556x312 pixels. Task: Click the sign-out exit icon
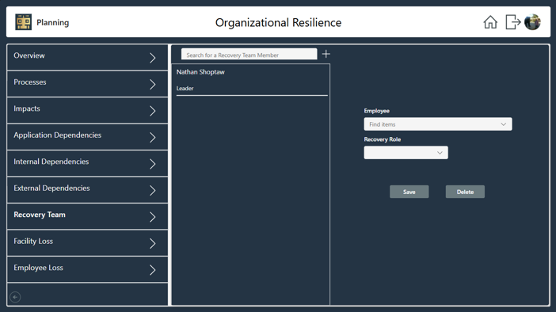click(x=512, y=22)
